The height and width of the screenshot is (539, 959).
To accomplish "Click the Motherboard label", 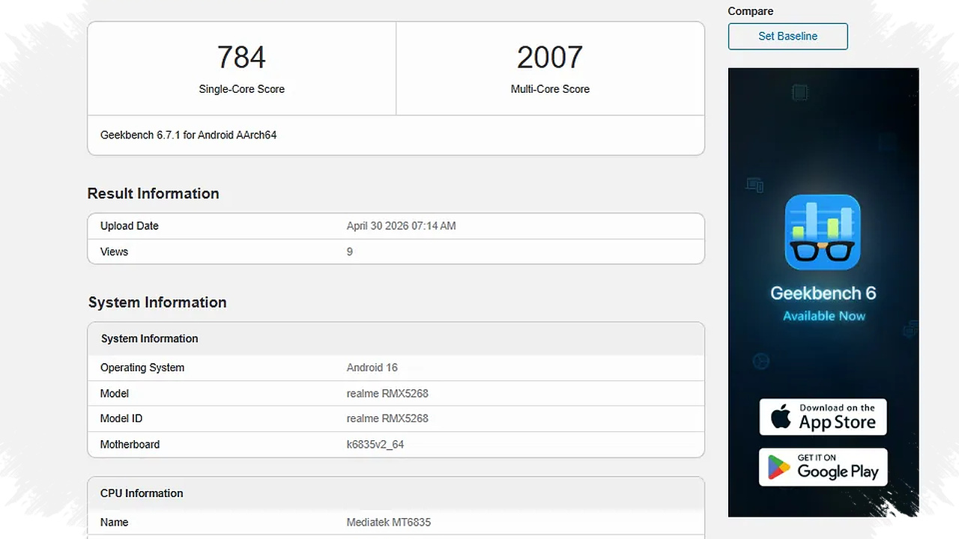I will tap(130, 445).
